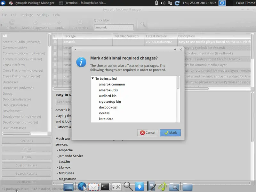256x192 pixels.
Task: Click the Mark button in the dialog
Action: click(170, 133)
